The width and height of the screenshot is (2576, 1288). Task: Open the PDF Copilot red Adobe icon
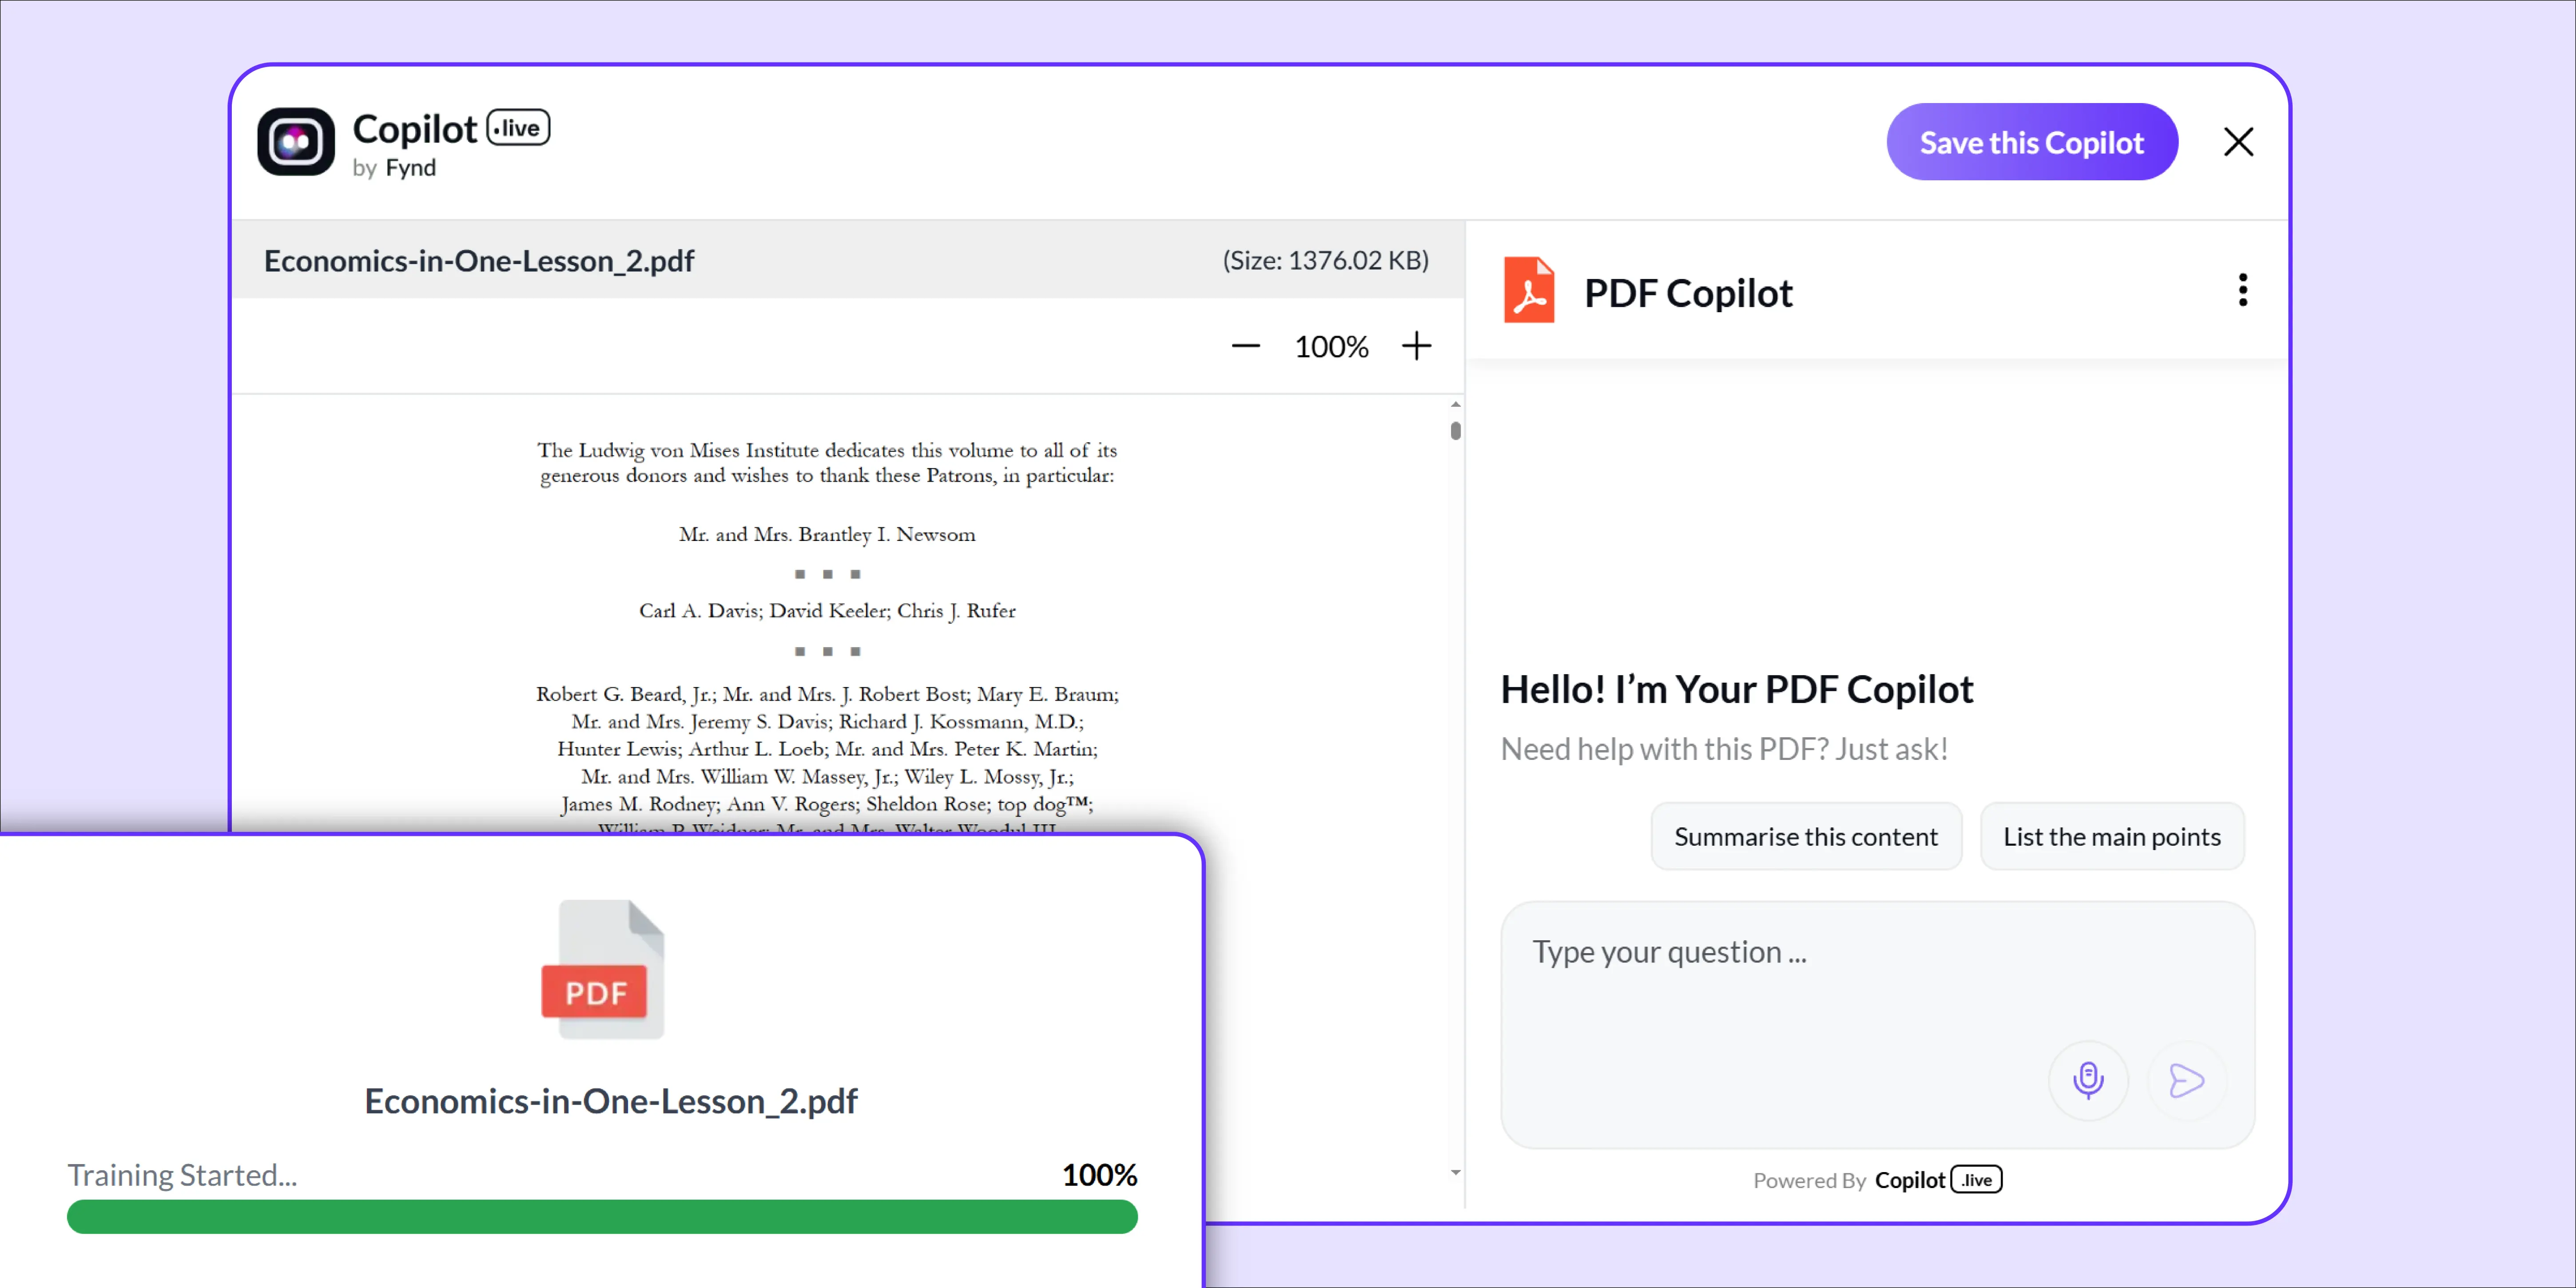pyautogui.click(x=1529, y=290)
